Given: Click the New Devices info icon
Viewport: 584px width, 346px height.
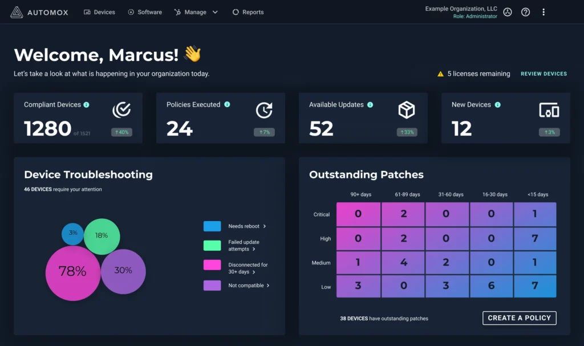Looking at the screenshot, I should (x=497, y=105).
